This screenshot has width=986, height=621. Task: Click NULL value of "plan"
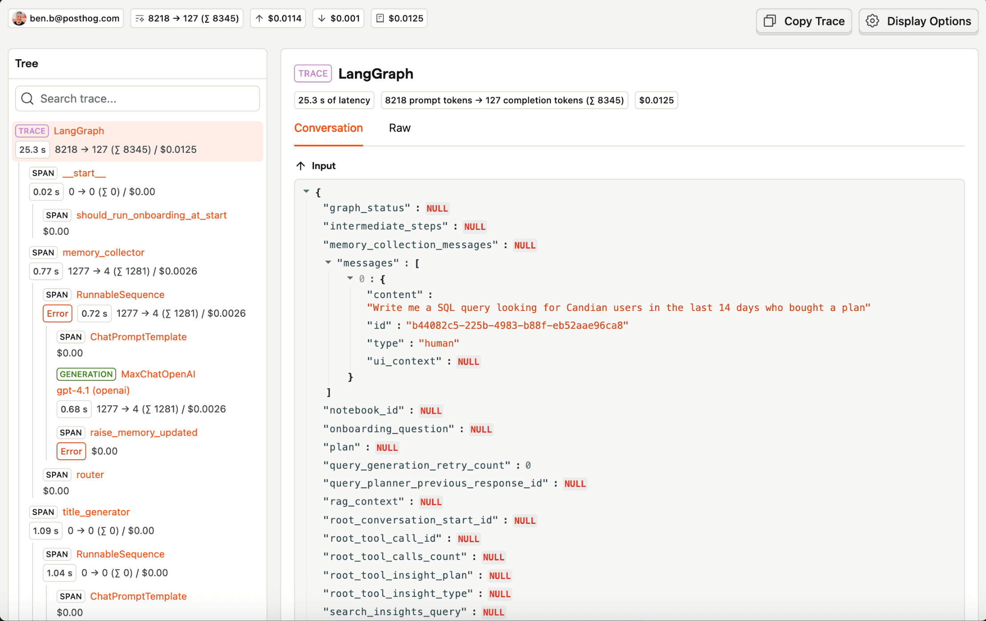pos(387,448)
